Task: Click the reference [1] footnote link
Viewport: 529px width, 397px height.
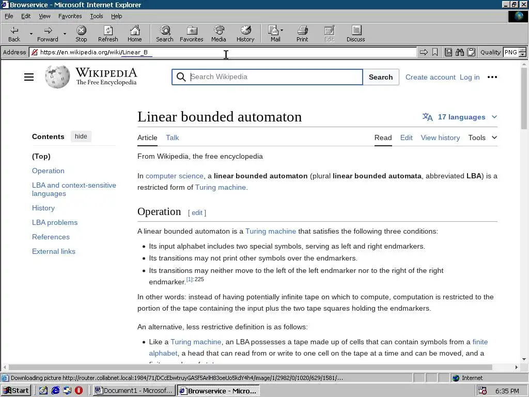Action: pyautogui.click(x=190, y=279)
